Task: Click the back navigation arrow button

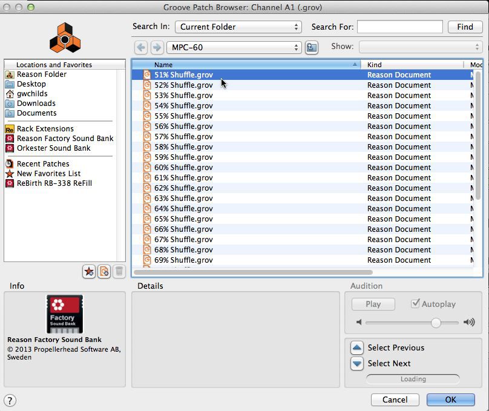Action: click(141, 47)
